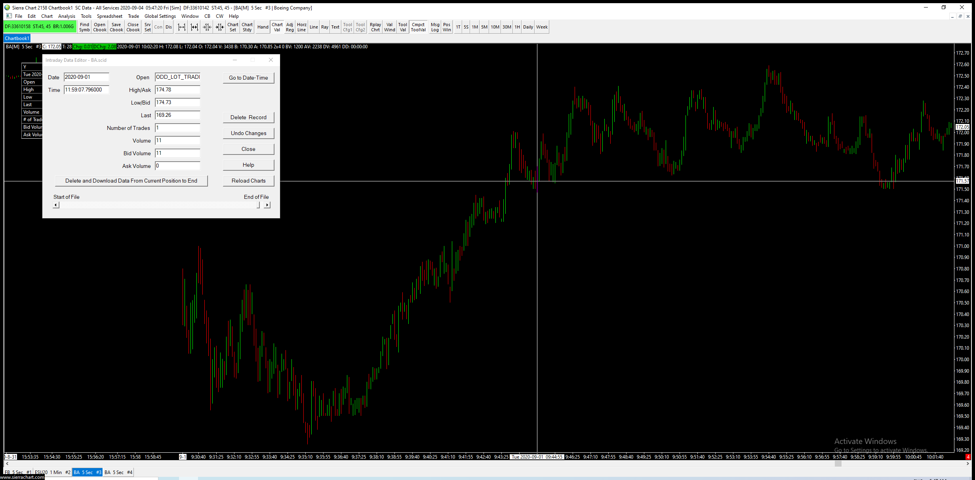This screenshot has width=975, height=480.
Task: Toggle the Chart Val window
Action: click(277, 27)
